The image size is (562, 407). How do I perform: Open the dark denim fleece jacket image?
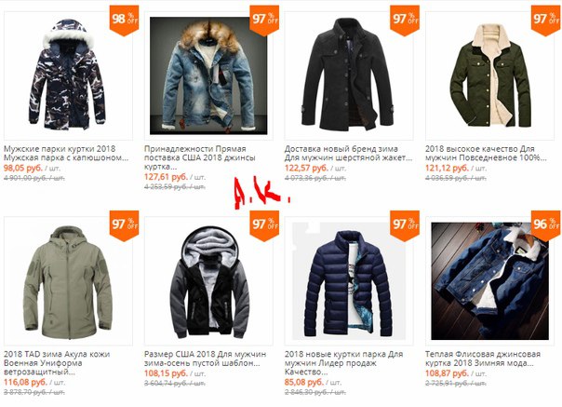tap(489, 281)
